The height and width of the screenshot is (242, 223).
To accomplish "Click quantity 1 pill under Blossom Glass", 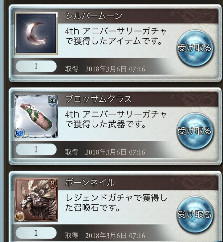I will tap(36, 149).
